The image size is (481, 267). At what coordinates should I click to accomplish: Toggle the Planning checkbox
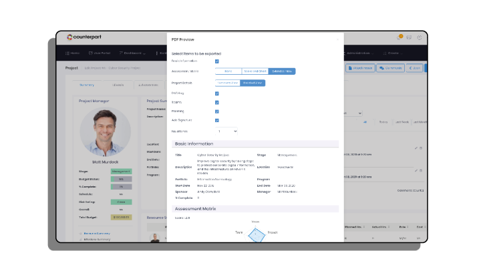(x=217, y=111)
